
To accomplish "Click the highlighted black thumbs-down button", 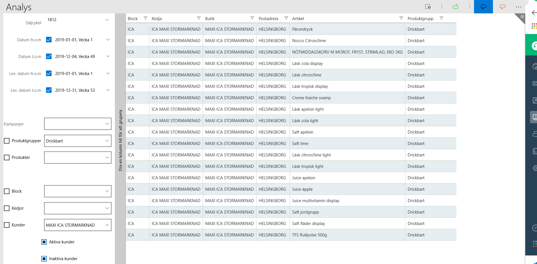I will click(x=483, y=7).
